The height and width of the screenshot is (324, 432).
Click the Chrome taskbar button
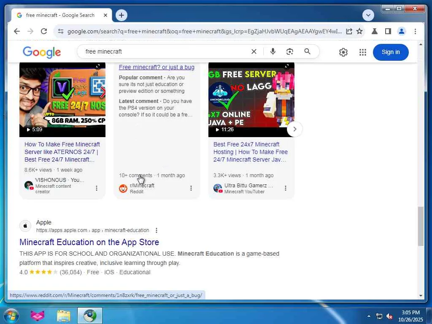point(90,316)
